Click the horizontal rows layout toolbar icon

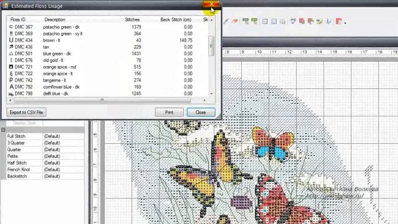point(265,21)
